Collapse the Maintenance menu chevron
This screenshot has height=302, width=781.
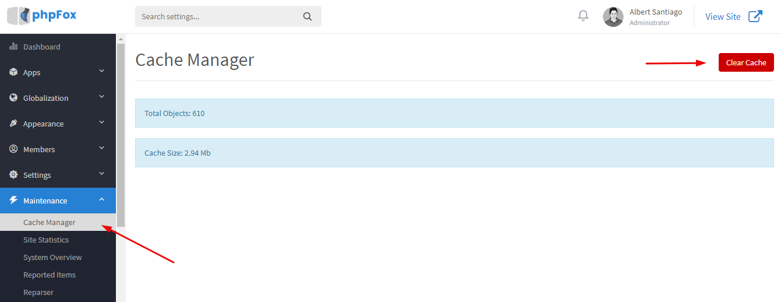coord(102,200)
